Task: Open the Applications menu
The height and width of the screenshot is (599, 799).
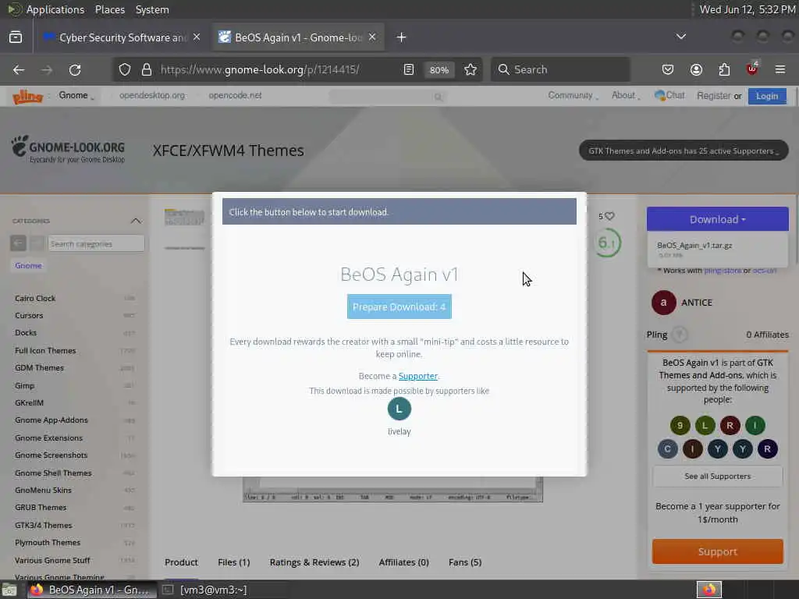Action: coord(55,9)
